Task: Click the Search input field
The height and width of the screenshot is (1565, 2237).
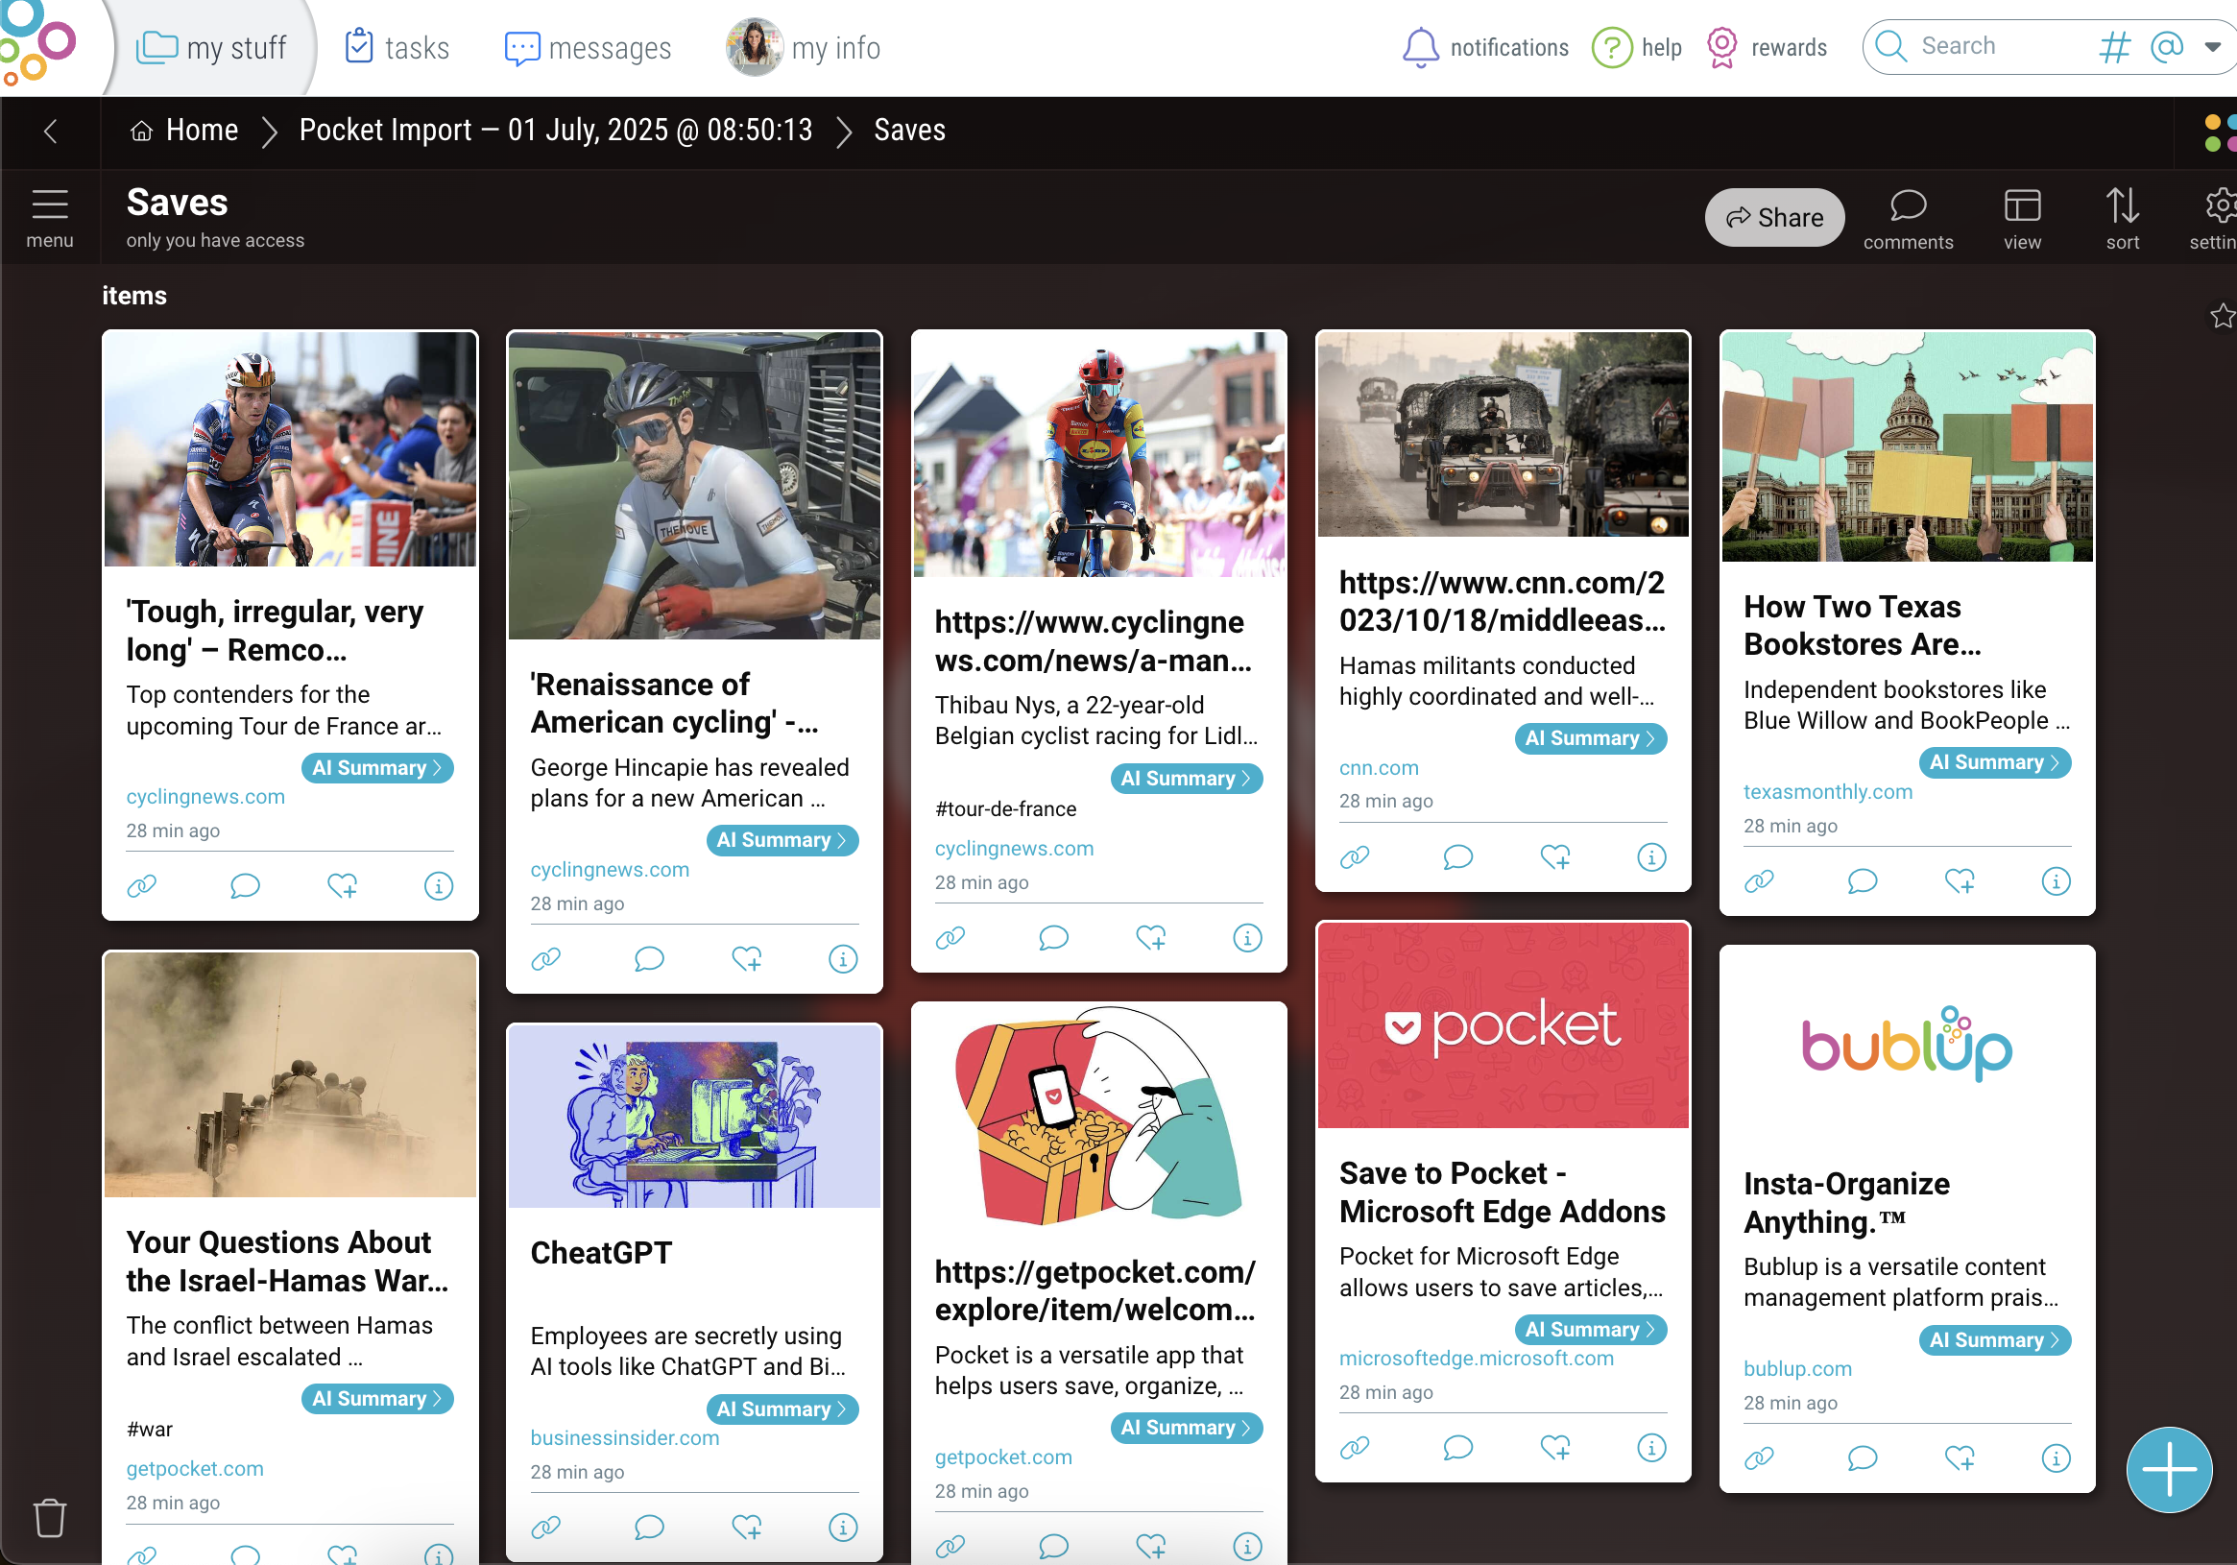Action: click(x=1995, y=46)
